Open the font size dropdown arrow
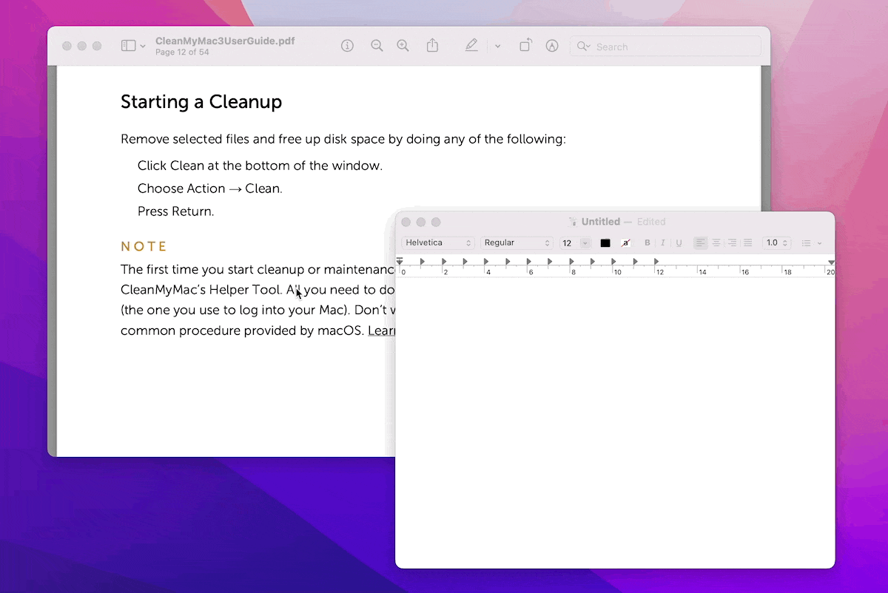This screenshot has height=593, width=888. click(585, 243)
